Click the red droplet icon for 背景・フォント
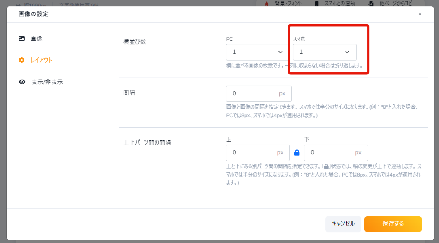 267,3
